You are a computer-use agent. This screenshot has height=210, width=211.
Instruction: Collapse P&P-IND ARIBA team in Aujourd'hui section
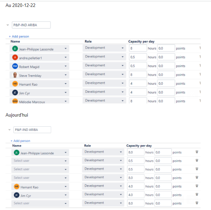point(9,130)
